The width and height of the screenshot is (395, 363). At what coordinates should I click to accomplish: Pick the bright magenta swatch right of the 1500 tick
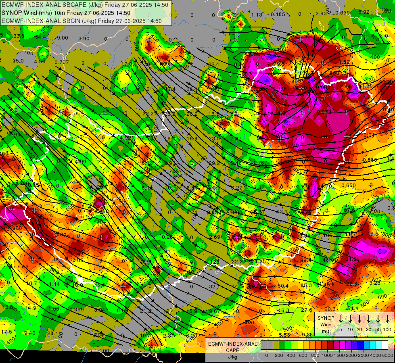(343, 345)
